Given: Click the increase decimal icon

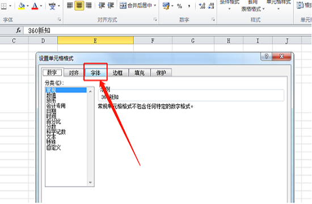Looking at the screenshot, I should (202, 6).
